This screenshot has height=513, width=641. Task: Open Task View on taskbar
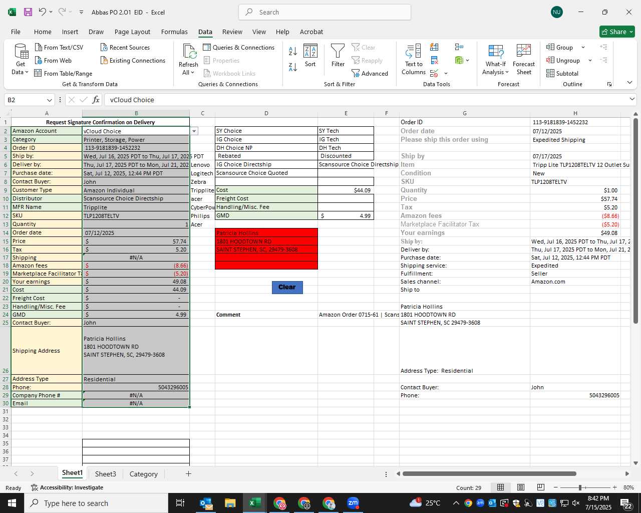pyautogui.click(x=180, y=503)
